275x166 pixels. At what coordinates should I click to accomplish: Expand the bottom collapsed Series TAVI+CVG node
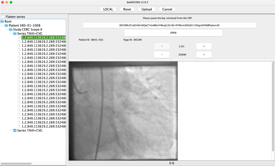point(11,130)
